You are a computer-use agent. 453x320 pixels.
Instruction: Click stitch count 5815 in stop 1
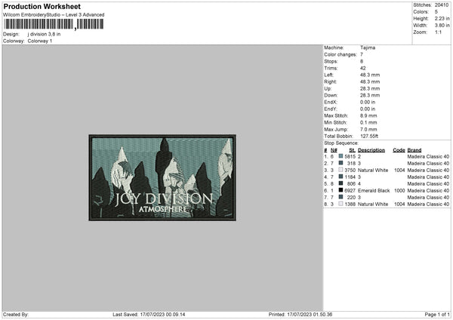tap(350, 156)
